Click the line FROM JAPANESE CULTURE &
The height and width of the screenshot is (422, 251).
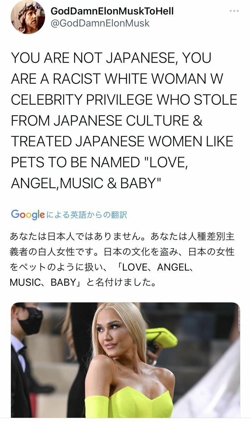pyautogui.click(x=107, y=121)
